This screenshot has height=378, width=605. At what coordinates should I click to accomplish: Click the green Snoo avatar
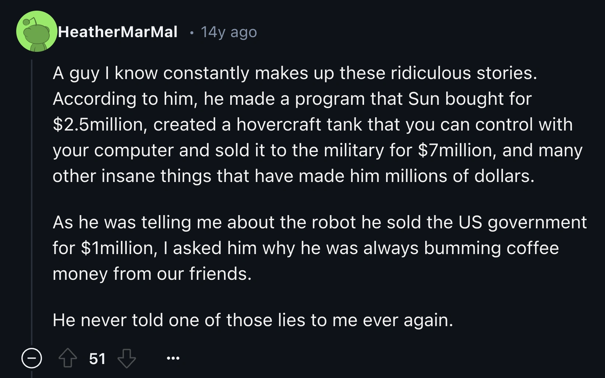coord(36,32)
